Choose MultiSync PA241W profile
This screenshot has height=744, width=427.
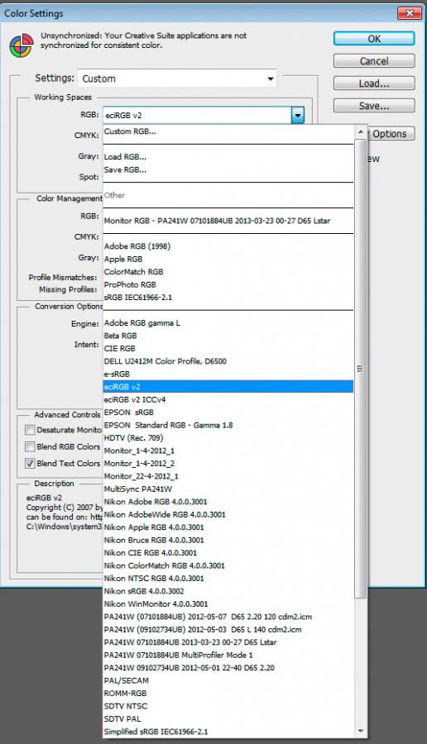[x=228, y=489]
